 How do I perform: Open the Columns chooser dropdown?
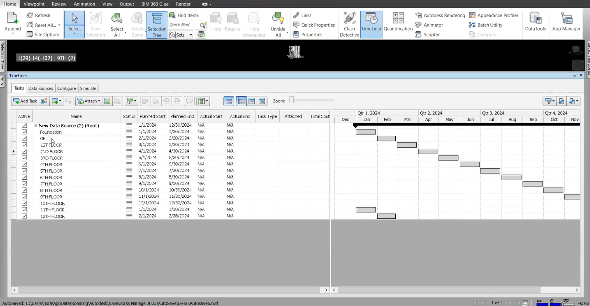203,101
